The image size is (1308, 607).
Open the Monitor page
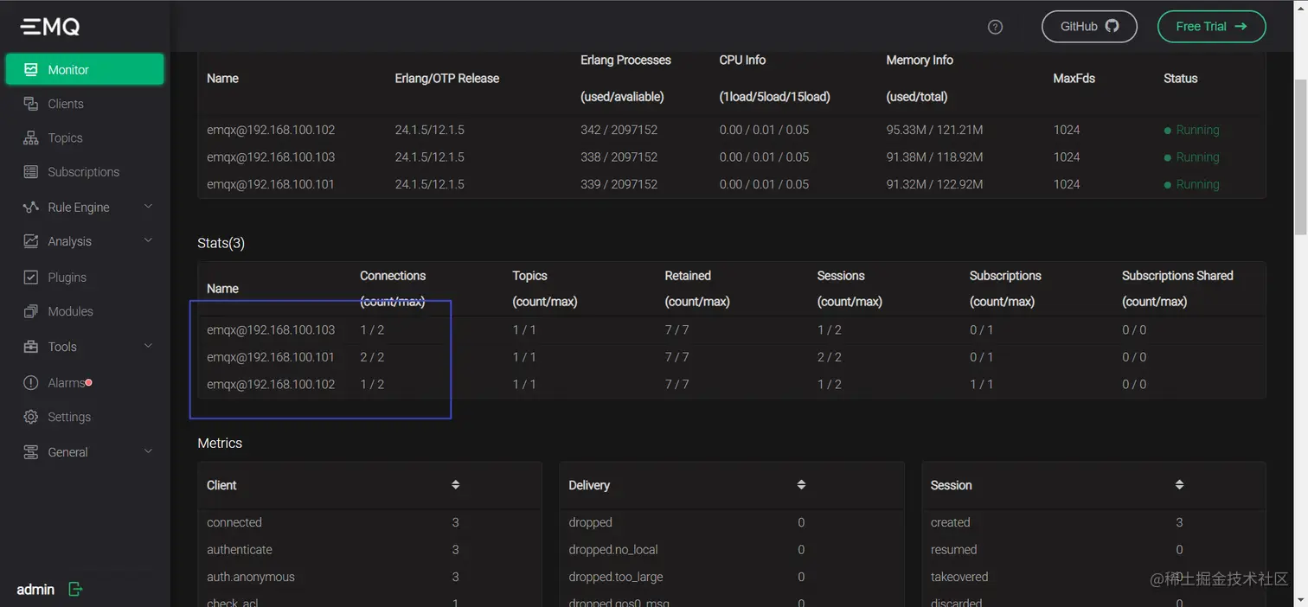[x=85, y=70]
